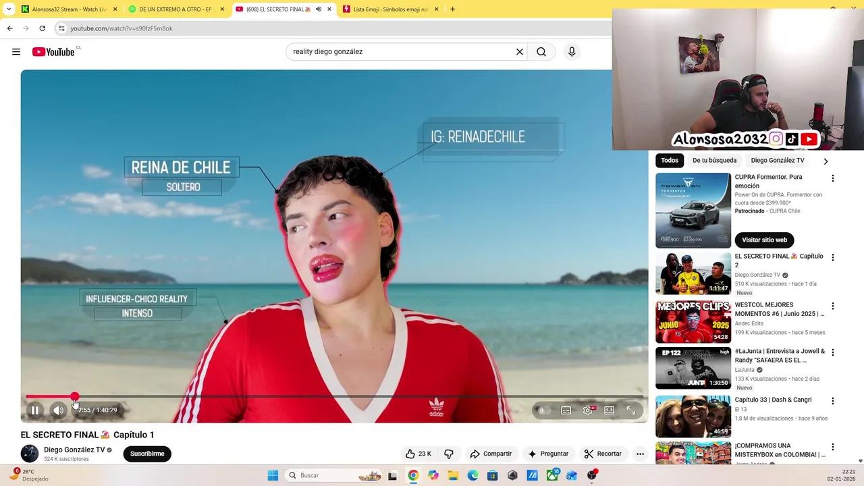Dislike the video with thumbs down
This screenshot has height=486, width=864.
(x=449, y=454)
